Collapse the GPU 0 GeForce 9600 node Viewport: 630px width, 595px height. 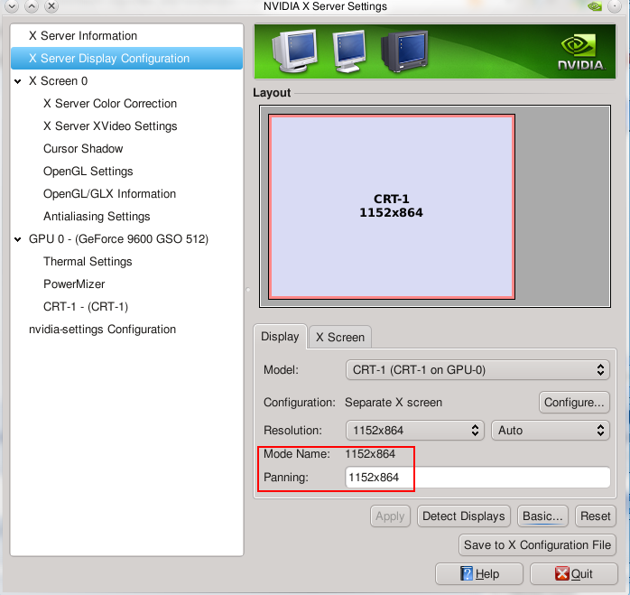(x=18, y=239)
